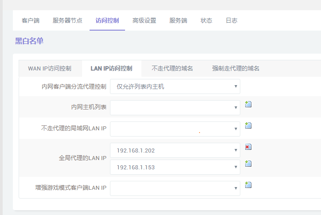321x215 pixels.
Task: Add entry to 内网主机列表 with plus icon
Action: (x=248, y=104)
